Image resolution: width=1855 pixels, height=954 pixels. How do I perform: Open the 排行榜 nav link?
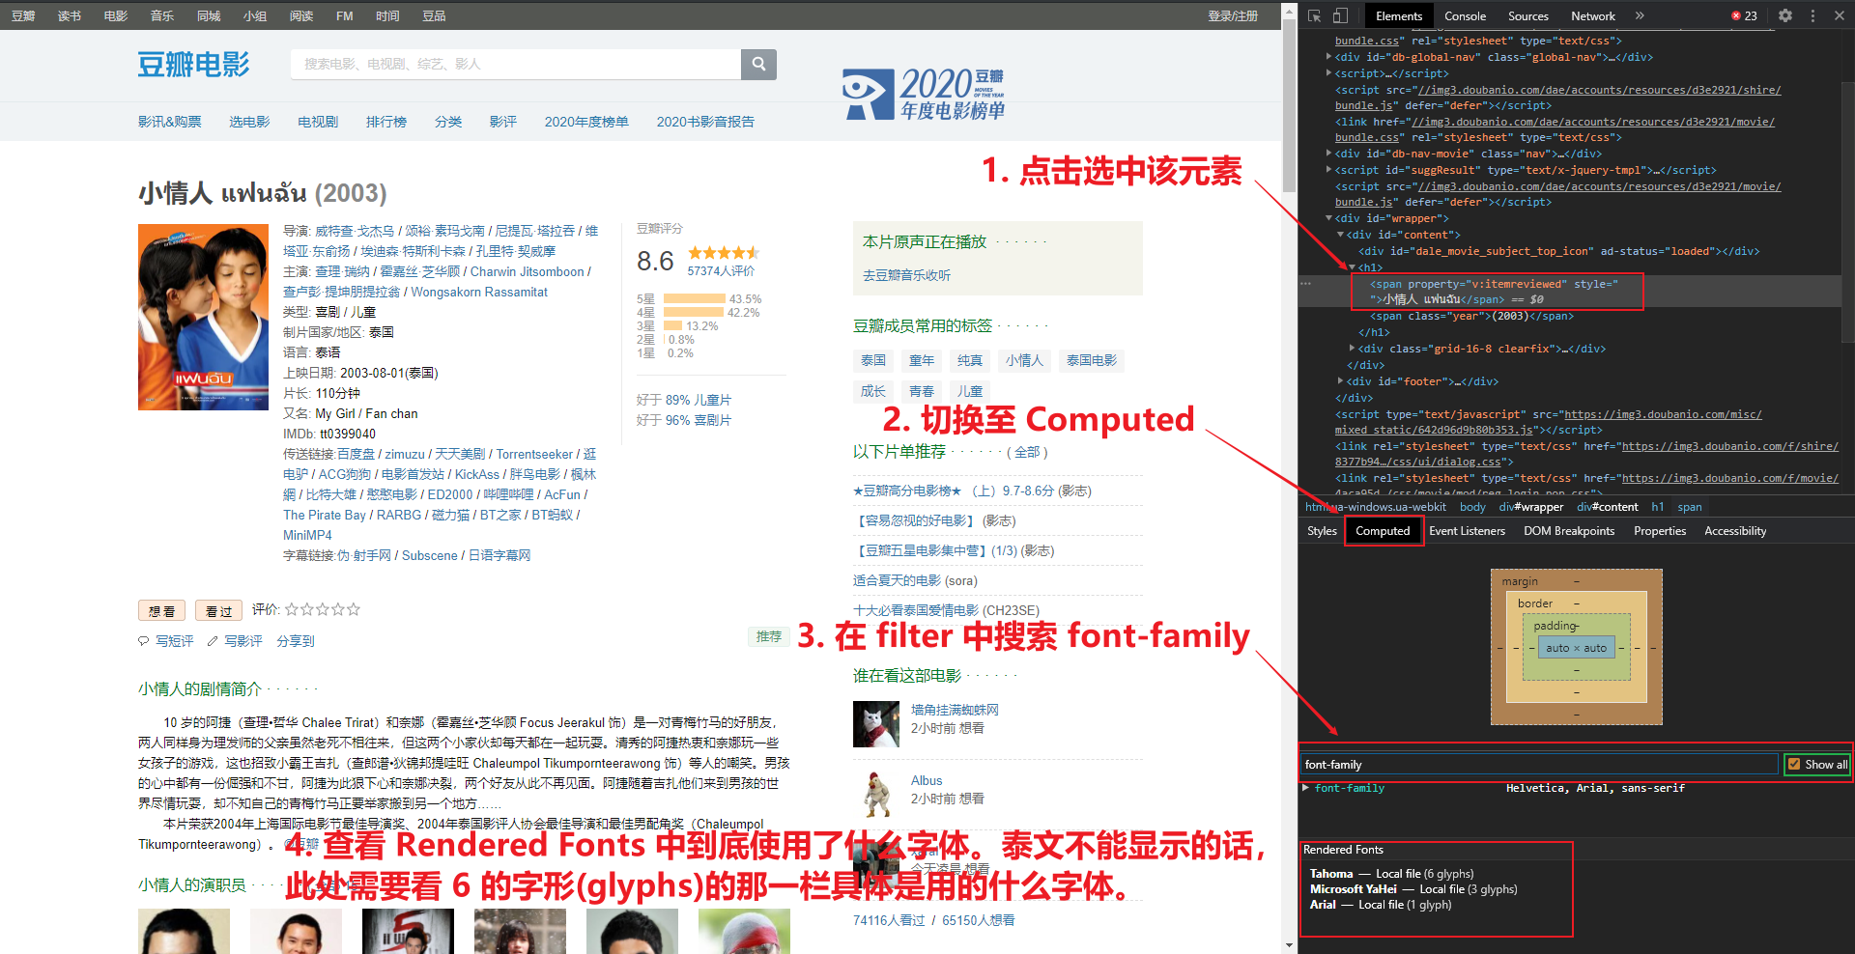click(386, 122)
